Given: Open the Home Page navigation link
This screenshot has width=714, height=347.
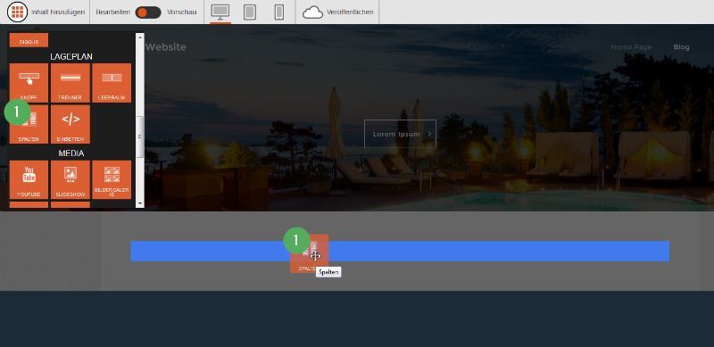Looking at the screenshot, I should (x=631, y=47).
